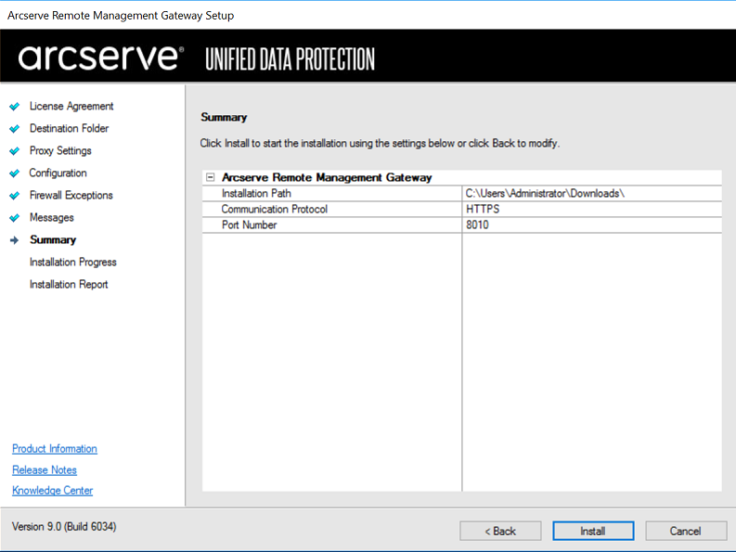Click the 'Click Install to start' instruction text

(380, 143)
